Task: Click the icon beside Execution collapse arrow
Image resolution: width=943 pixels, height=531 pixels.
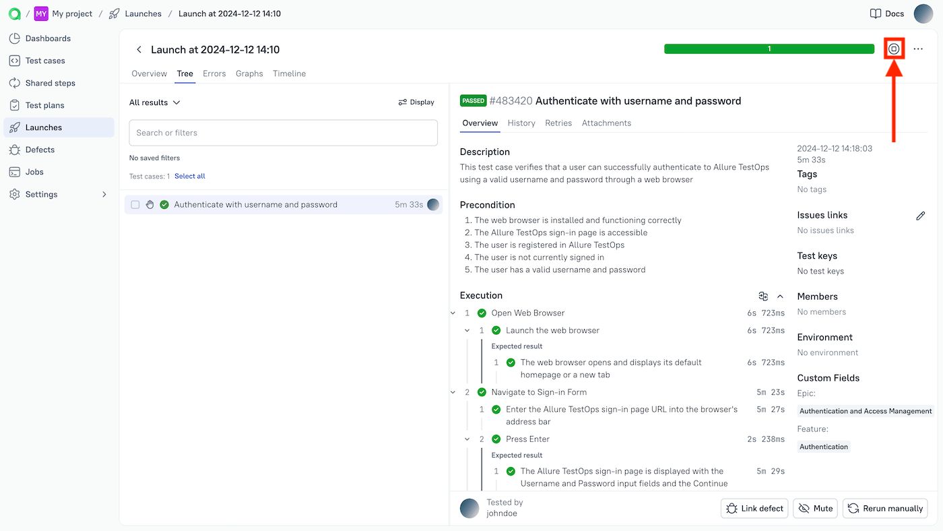Action: point(762,296)
